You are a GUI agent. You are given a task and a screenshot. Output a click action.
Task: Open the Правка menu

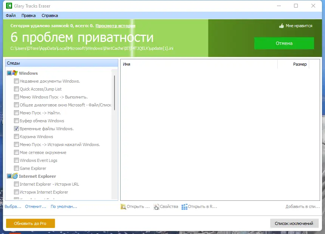pyautogui.click(x=29, y=15)
